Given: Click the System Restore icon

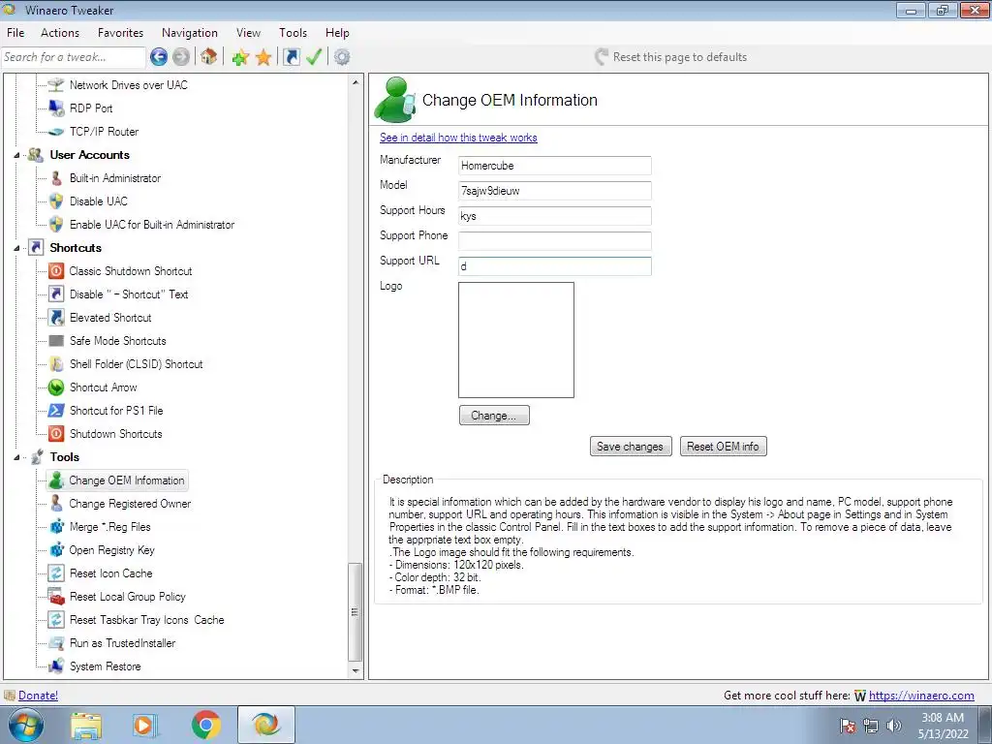Looking at the screenshot, I should [x=56, y=666].
